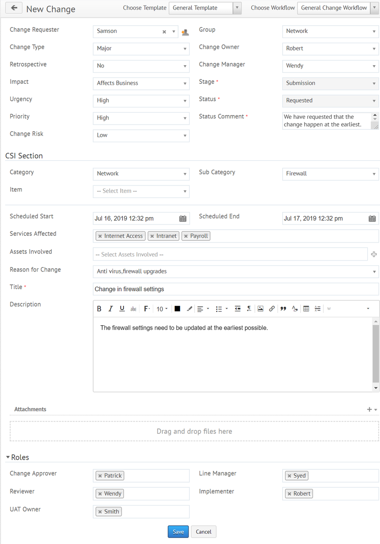
Task: Open the Status dropdown
Action: pos(331,101)
